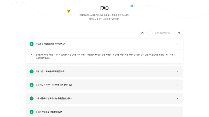Click the blue paper plane decoration
This screenshot has height=117, width=209.
[x=132, y=6]
